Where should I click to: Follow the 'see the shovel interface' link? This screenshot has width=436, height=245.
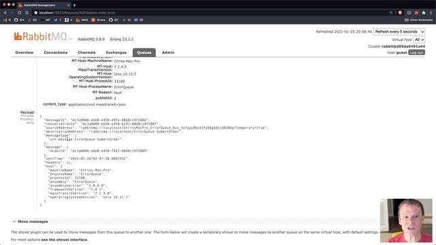64,240
